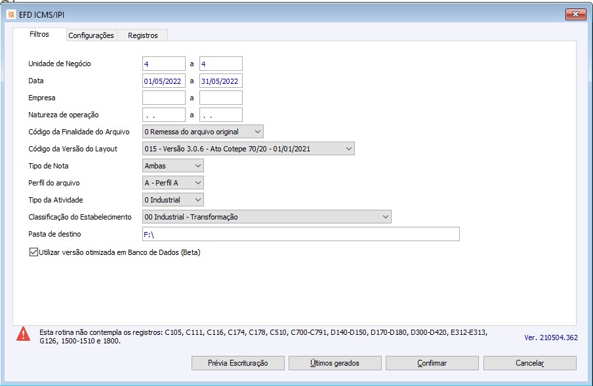
Task: Close the EFD ICMS/IPI window
Action: point(575,14)
